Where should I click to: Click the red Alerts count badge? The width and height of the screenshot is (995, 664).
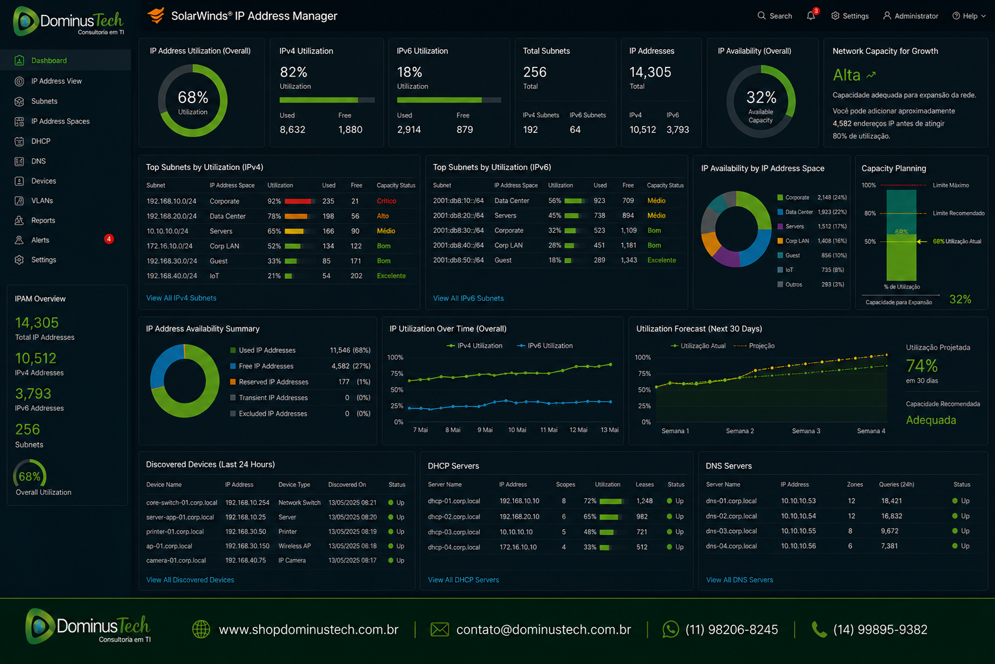pos(109,239)
